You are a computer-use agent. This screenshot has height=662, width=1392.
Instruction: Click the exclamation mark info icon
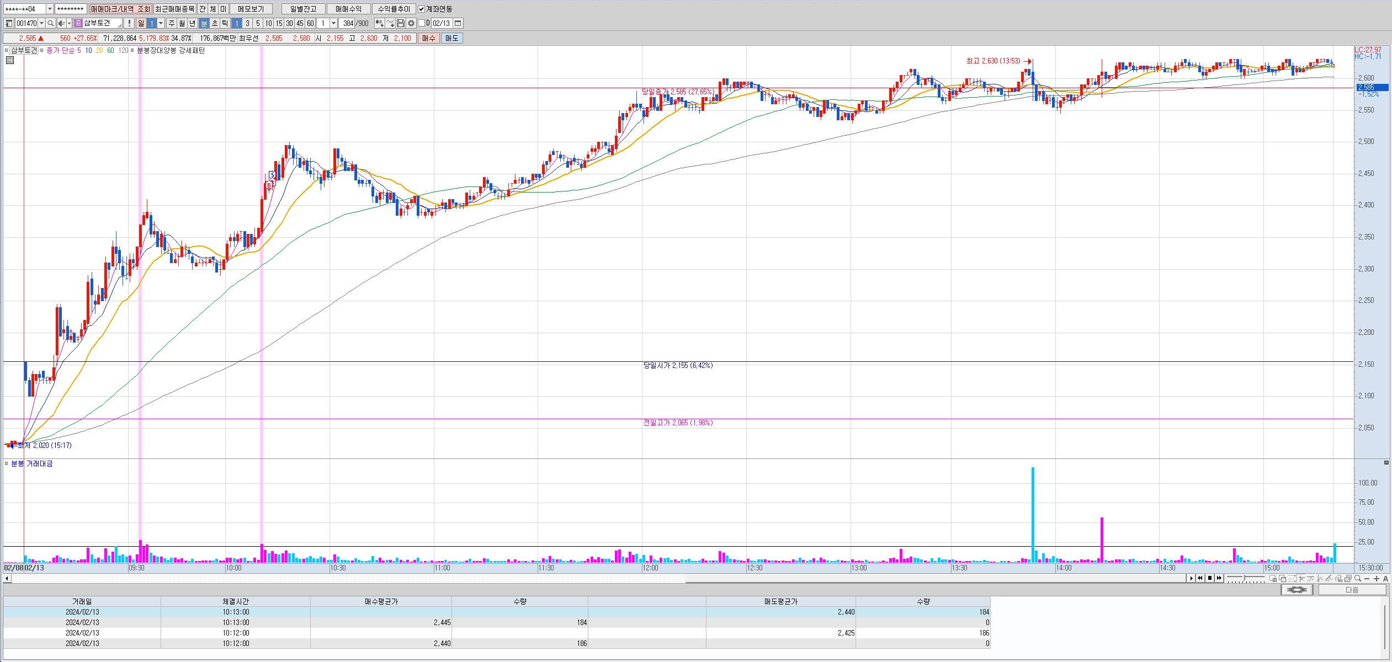pos(129,23)
